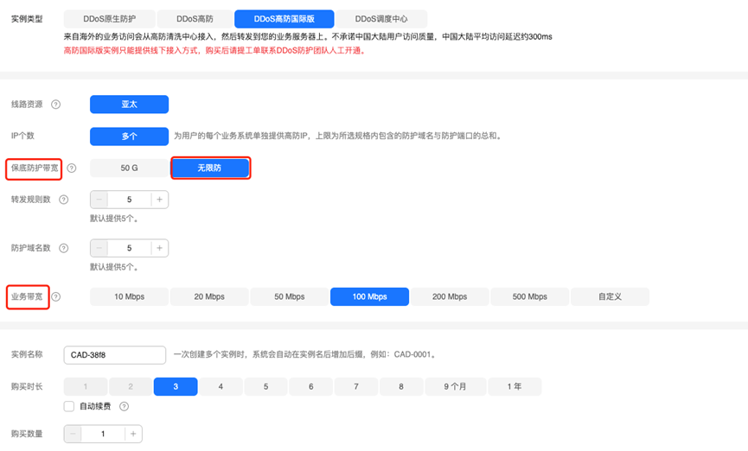Switch to DDoS原生防护 instance type
Image resolution: width=748 pixels, height=451 pixels.
109,18
